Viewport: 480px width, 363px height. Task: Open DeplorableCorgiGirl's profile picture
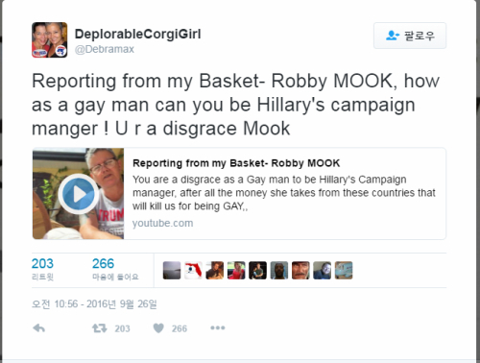pos(49,39)
